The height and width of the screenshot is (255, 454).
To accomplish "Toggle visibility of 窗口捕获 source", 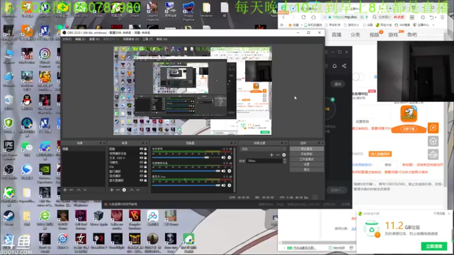I will [x=141, y=171].
